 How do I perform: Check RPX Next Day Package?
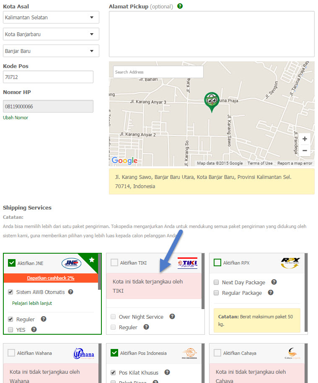[216, 282]
